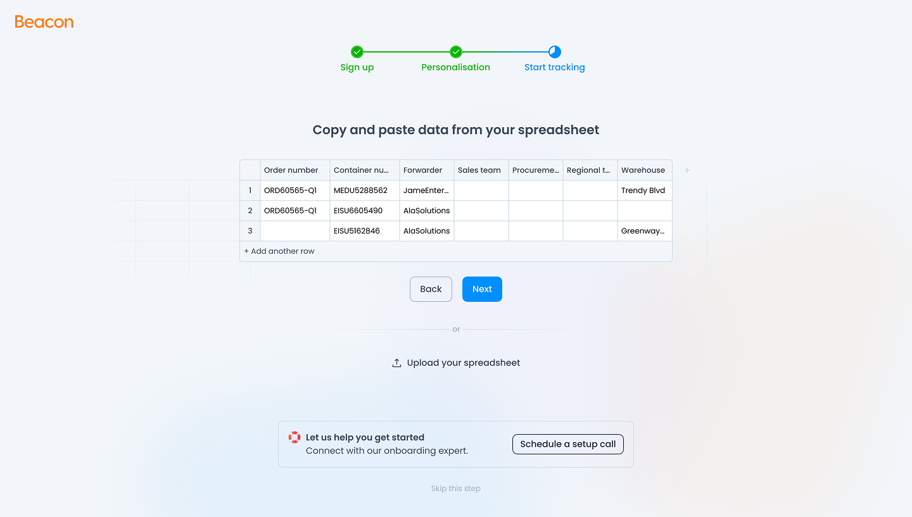Viewport: 912px width, 517px height.
Task: Click Skip this step link
Action: click(456, 489)
